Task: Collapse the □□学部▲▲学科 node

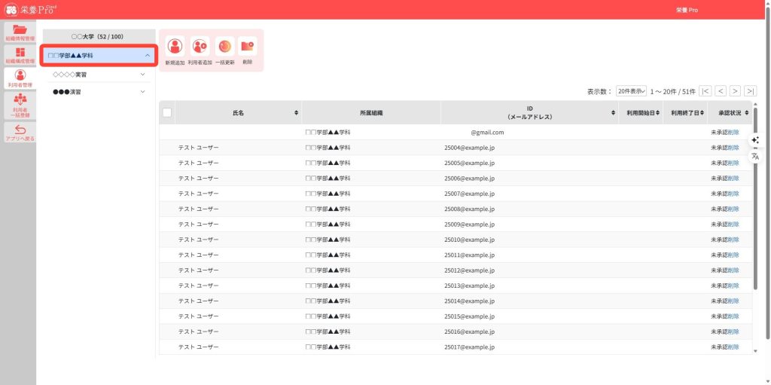Action: [147, 56]
